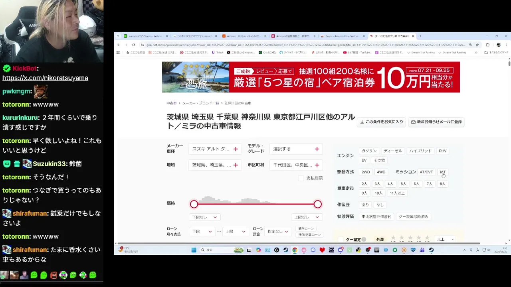Click the Chrome profile avatar icon
The height and width of the screenshot is (287, 511).
click(498, 45)
